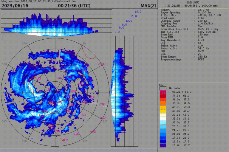229x152 pixels.
Task: Select the 61.3 to >65.0 dBZ swatch
Action: (x=163, y=92)
